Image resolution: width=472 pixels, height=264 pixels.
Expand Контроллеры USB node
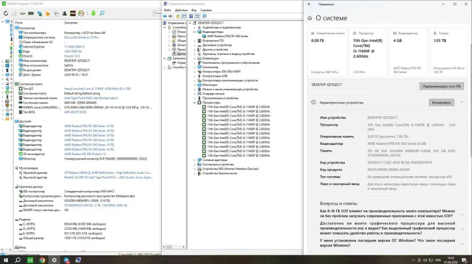(195, 76)
